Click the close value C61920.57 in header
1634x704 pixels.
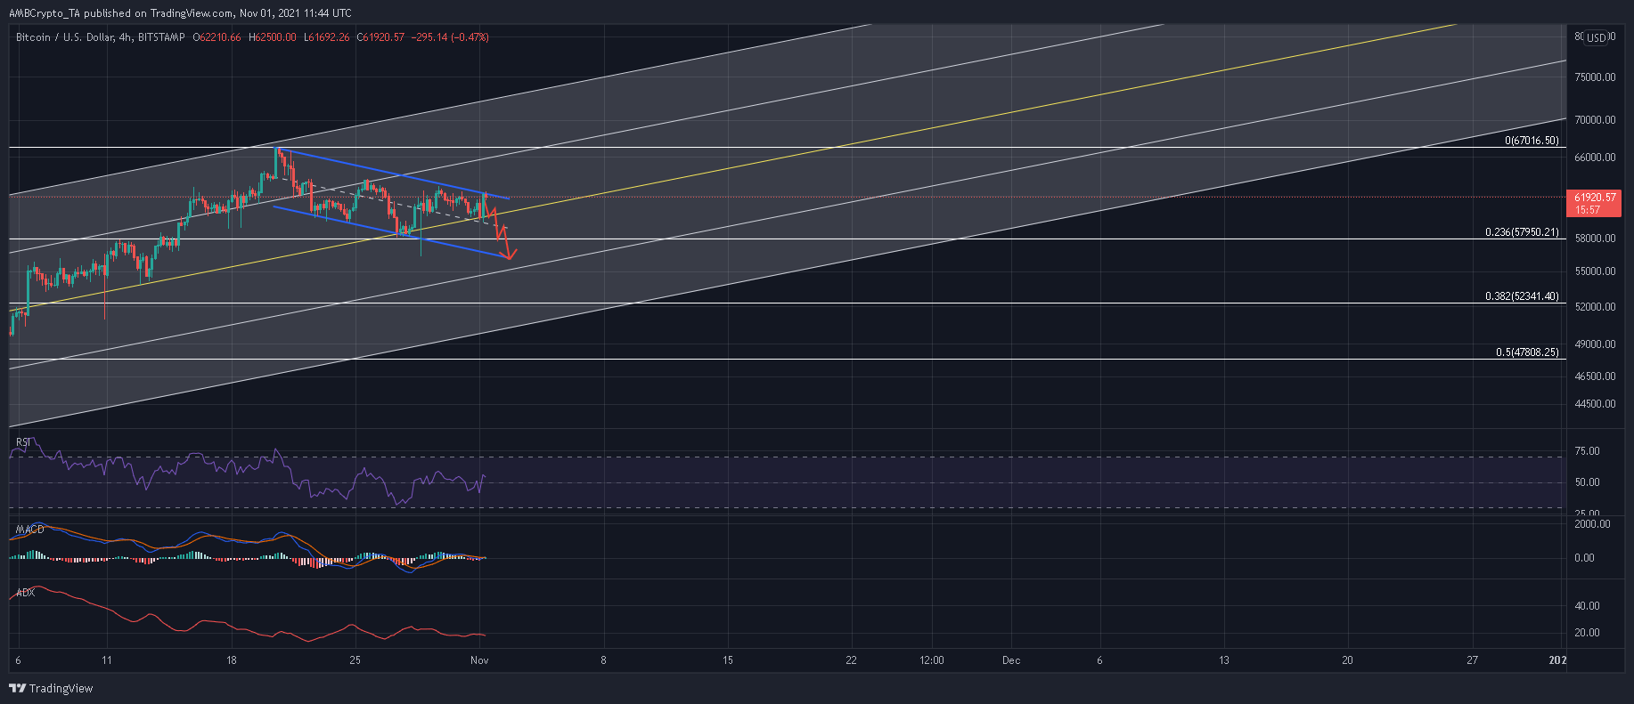click(380, 37)
